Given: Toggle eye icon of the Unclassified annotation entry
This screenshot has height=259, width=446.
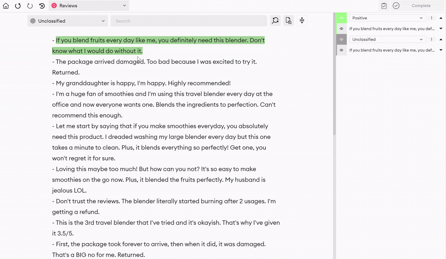Looking at the screenshot, I should [341, 50].
